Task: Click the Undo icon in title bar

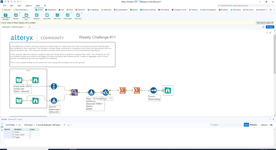Action: 21,2
